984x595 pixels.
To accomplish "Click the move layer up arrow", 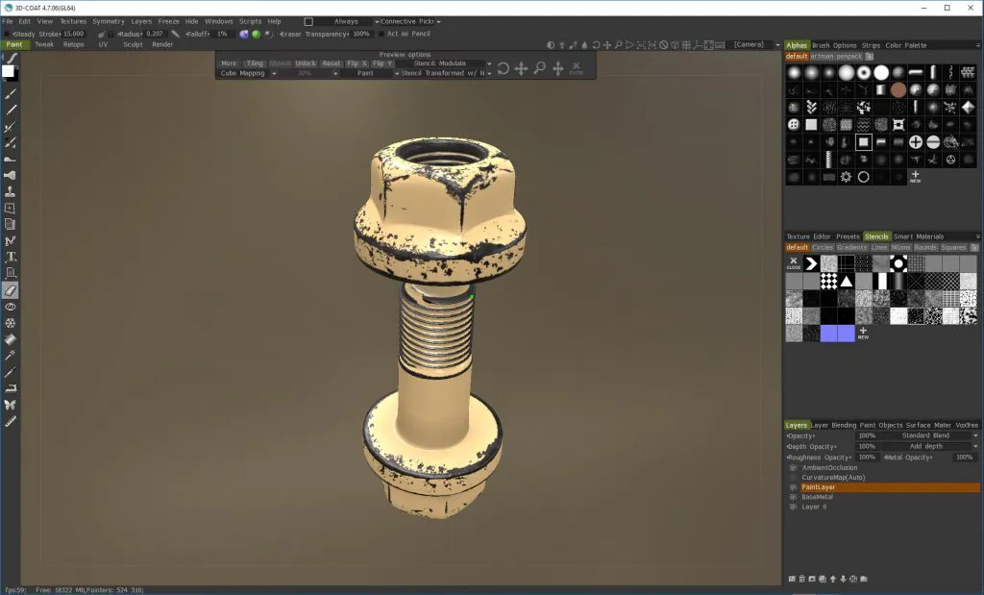I will [x=833, y=579].
